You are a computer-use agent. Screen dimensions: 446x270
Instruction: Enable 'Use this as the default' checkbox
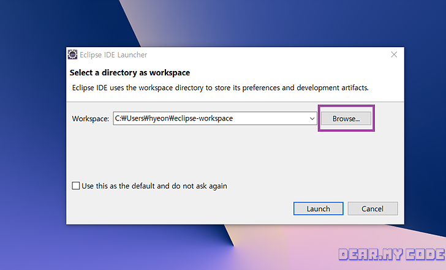point(76,186)
